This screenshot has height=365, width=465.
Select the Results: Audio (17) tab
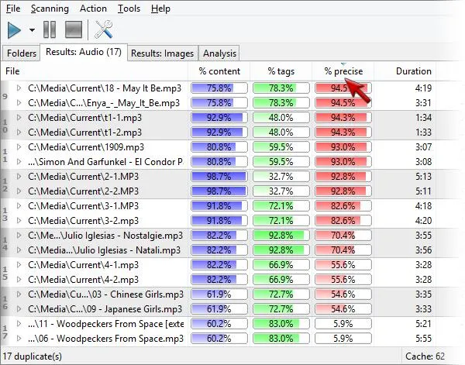(x=84, y=52)
